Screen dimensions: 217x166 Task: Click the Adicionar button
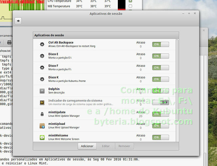pos(87,146)
